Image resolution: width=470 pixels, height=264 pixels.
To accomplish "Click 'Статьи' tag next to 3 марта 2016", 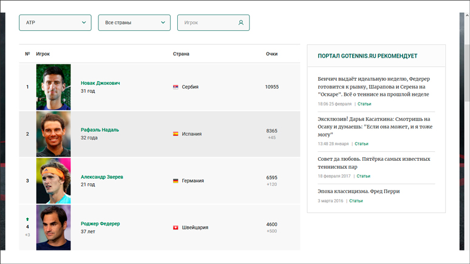I will 356,201.
